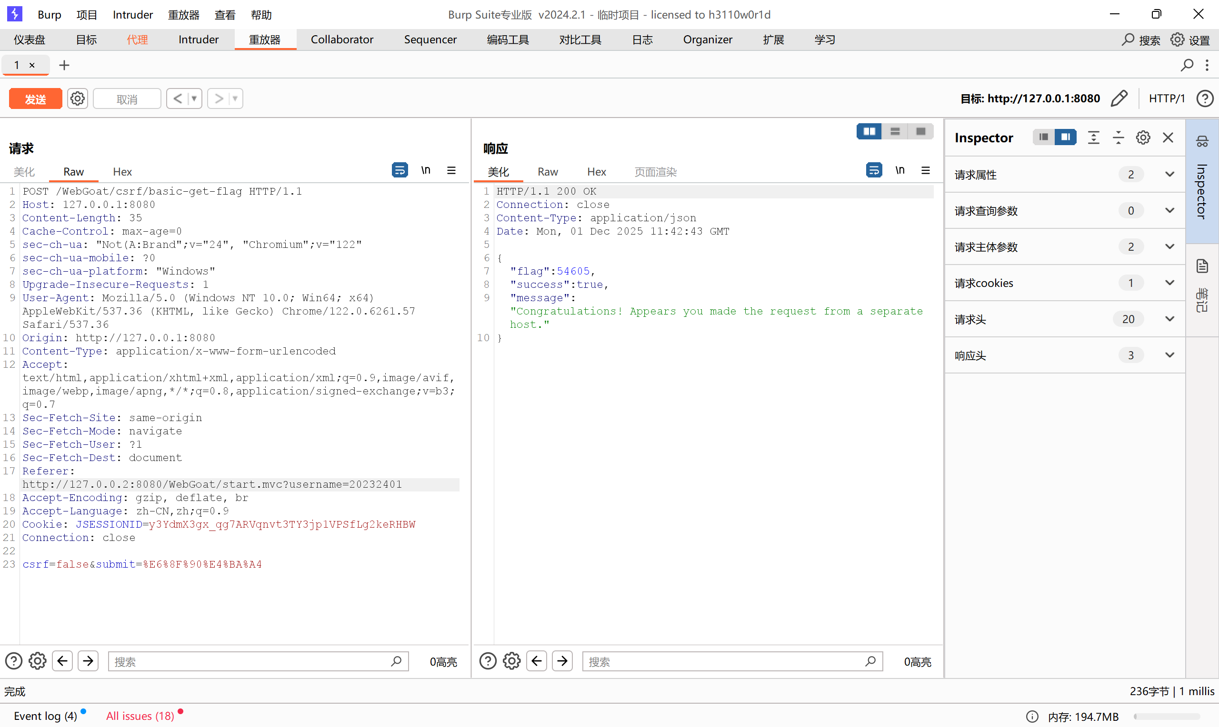1219x727 pixels.
Task: Open history dropdown next to back arrow
Action: pyautogui.click(x=195, y=98)
